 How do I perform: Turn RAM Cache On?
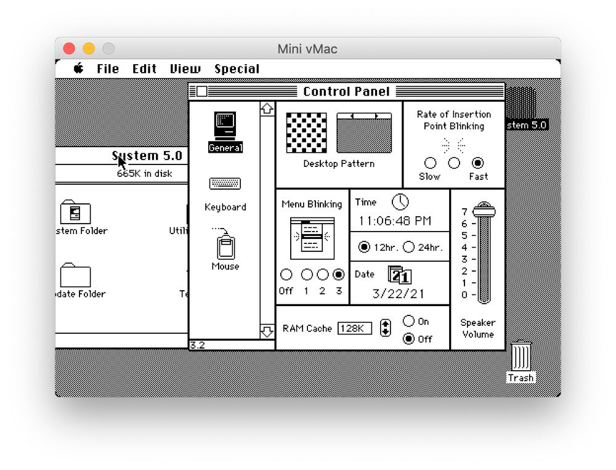(408, 321)
